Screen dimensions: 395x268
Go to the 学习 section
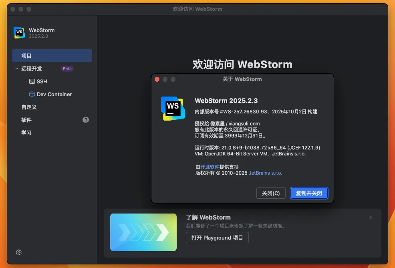click(x=26, y=133)
